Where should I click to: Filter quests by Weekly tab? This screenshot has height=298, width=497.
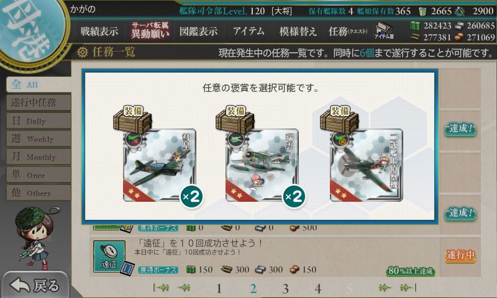pos(39,138)
